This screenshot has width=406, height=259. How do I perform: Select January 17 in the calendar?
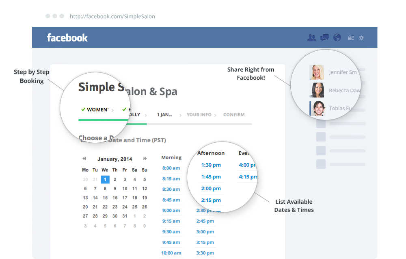[x=125, y=198]
